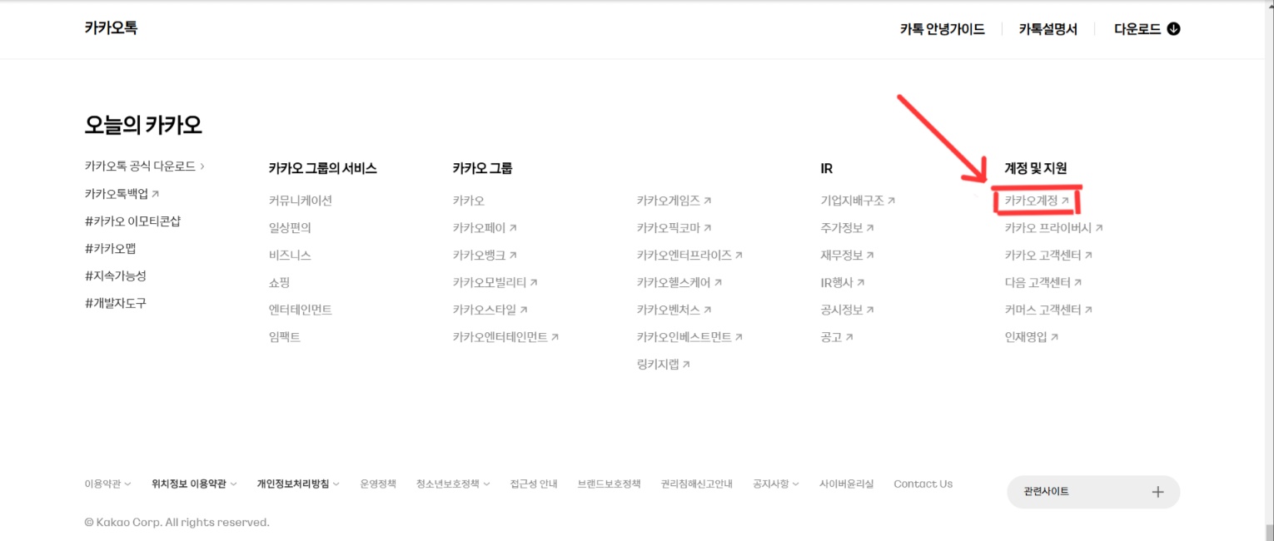Open the 링키지랩 external link
This screenshot has width=1274, height=541.
(x=664, y=365)
